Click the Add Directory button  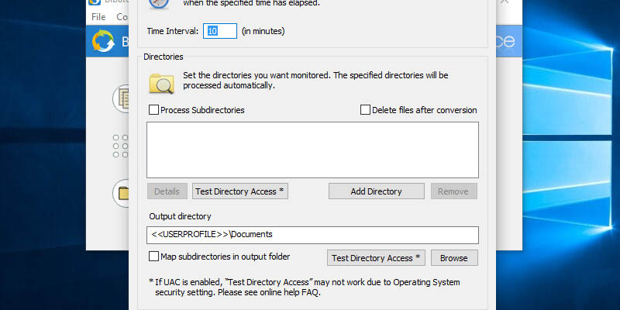[376, 191]
